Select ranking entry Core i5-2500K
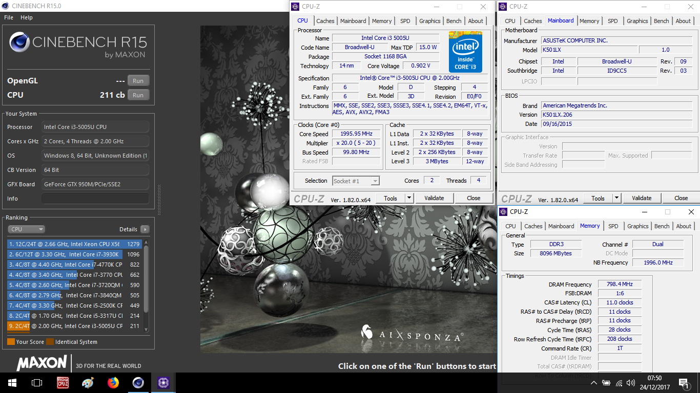The height and width of the screenshot is (393, 700). pos(75,305)
